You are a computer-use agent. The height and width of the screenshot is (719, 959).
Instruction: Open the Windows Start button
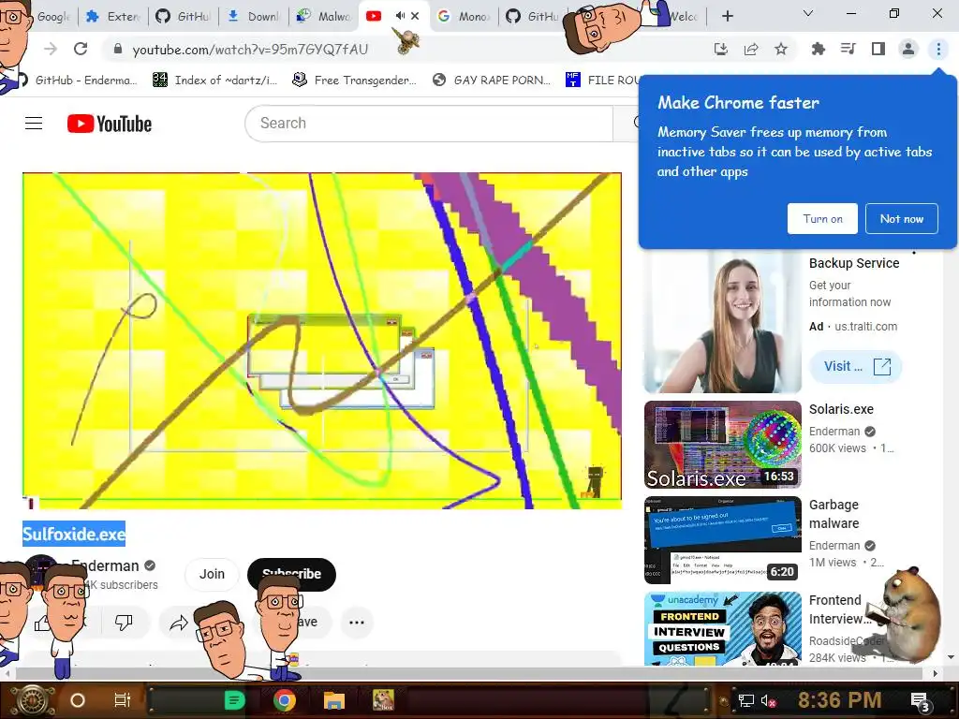(x=32, y=700)
